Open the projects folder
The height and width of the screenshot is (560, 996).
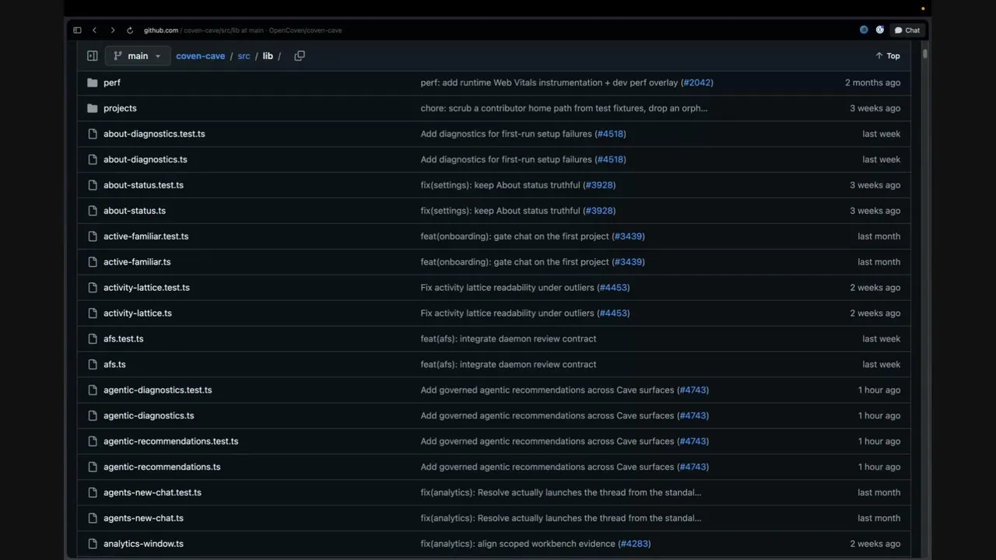point(120,108)
